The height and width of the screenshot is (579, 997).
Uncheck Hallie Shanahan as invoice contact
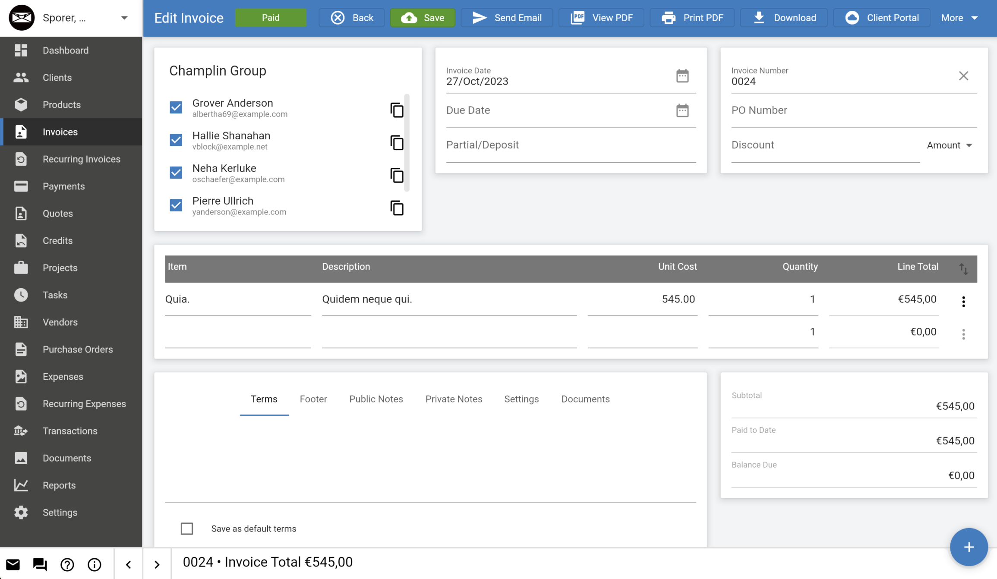click(176, 140)
